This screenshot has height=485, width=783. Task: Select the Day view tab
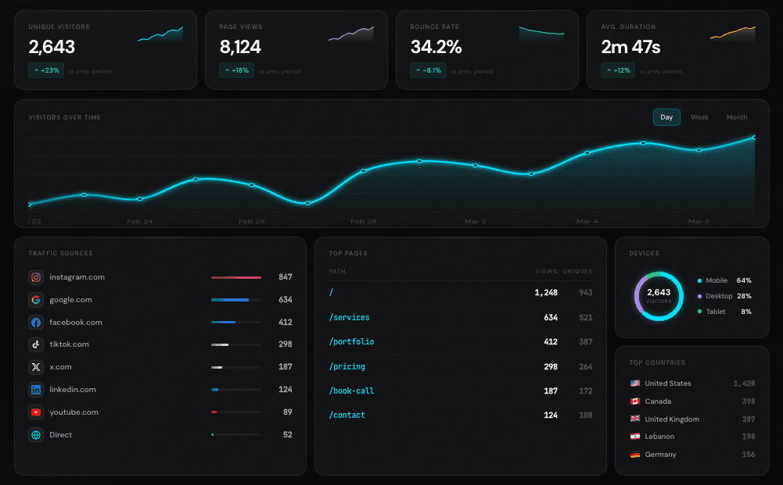coord(666,117)
